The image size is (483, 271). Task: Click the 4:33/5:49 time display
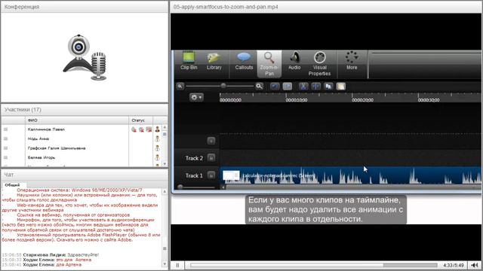[454, 265]
